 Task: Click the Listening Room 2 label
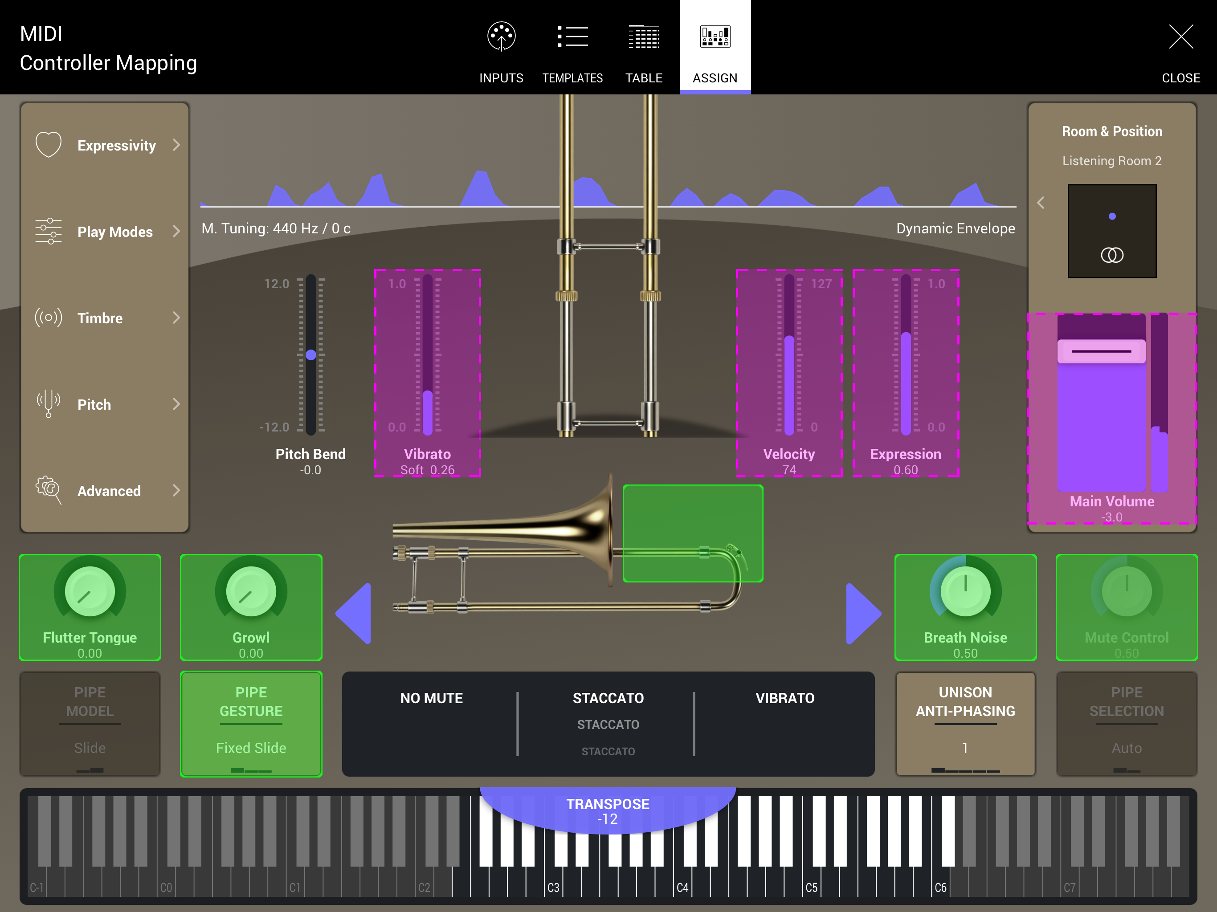pos(1112,161)
